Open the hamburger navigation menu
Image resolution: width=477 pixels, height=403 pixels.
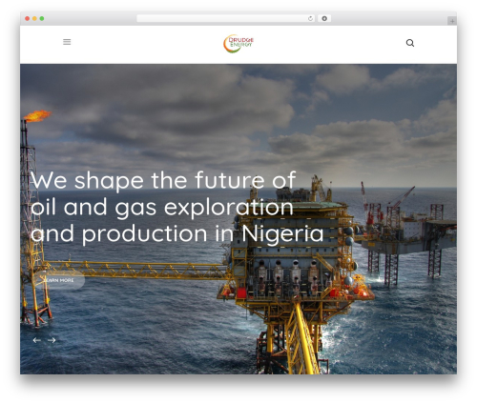67,42
